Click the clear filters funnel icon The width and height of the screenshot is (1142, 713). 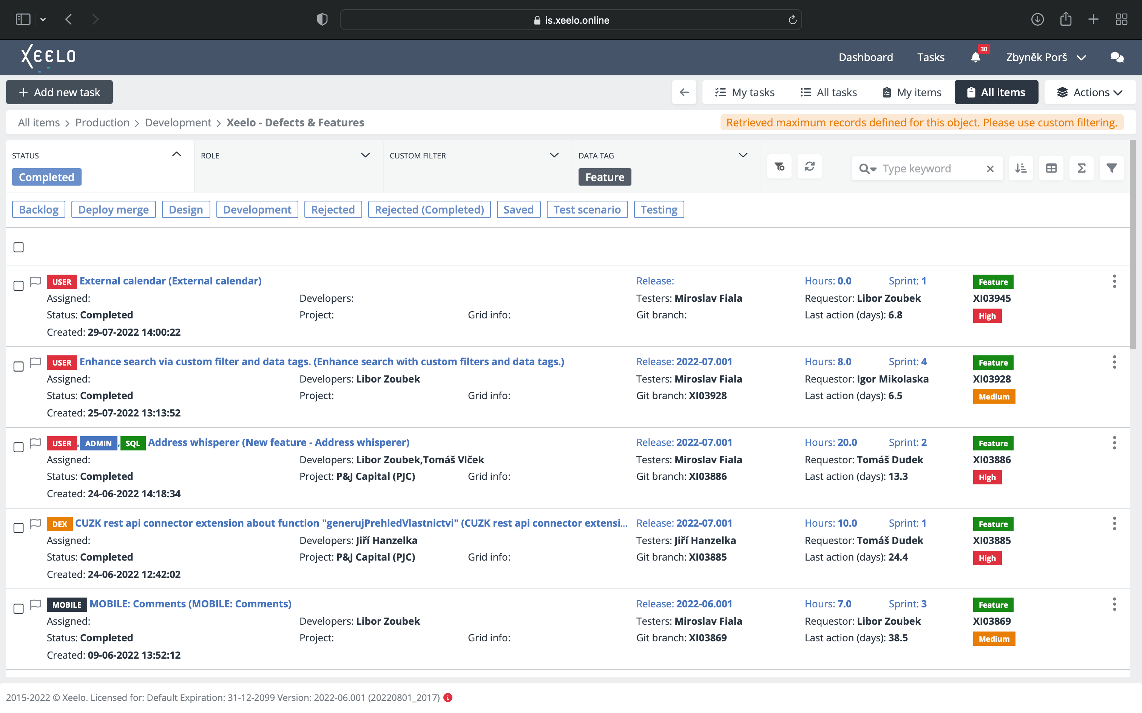[779, 167]
